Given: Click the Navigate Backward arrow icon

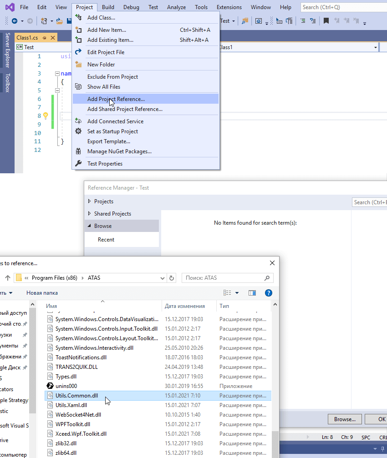Looking at the screenshot, I should pyautogui.click(x=15, y=21).
